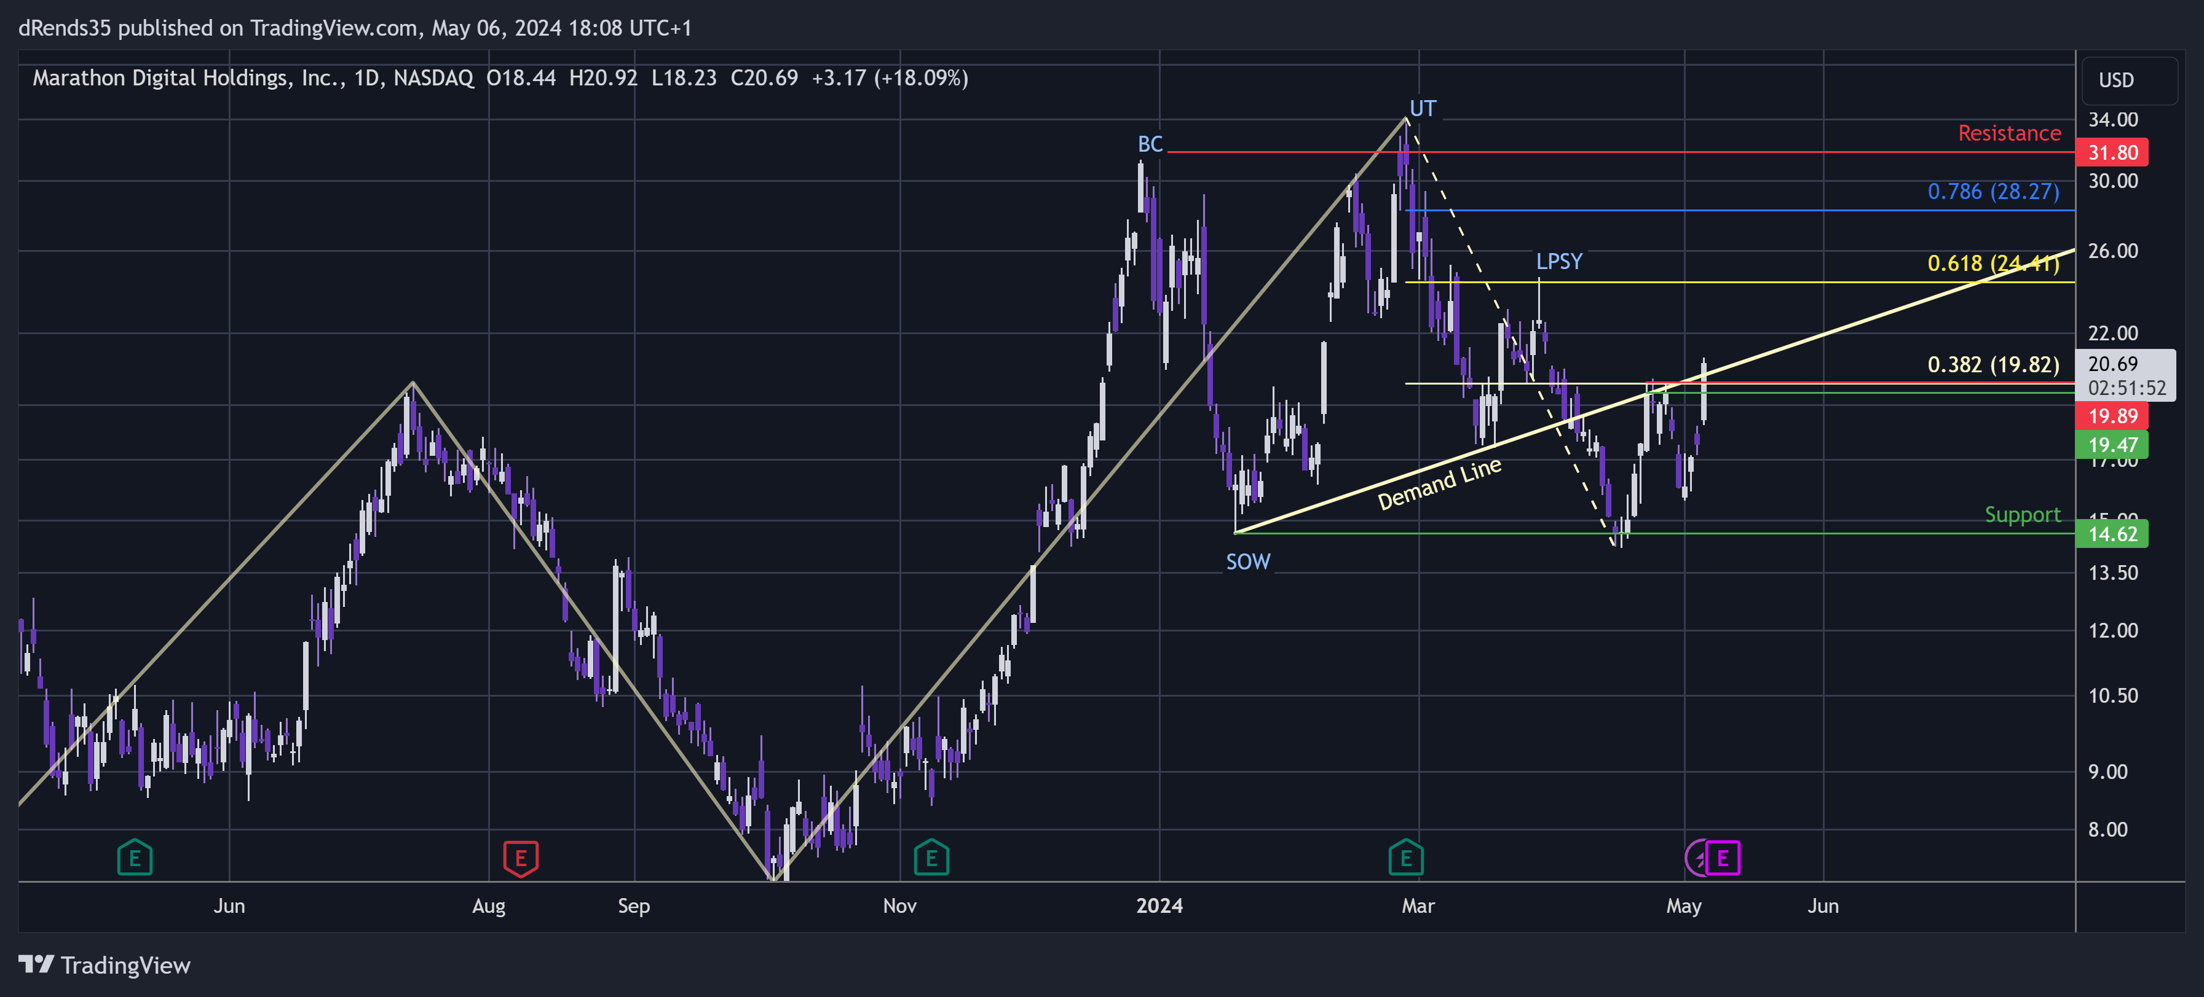
Task: Select the Resistance text label
Action: pyautogui.click(x=2009, y=133)
